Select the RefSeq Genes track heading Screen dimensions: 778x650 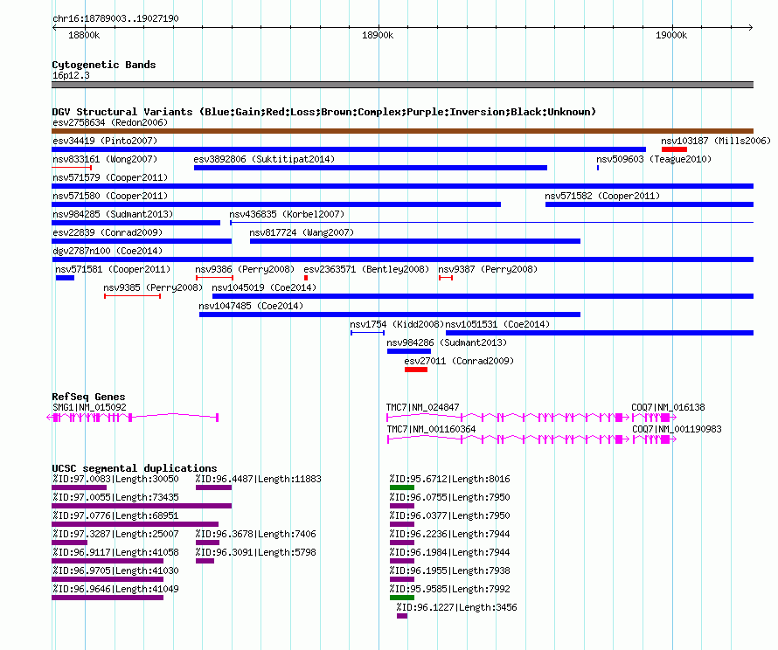[89, 397]
